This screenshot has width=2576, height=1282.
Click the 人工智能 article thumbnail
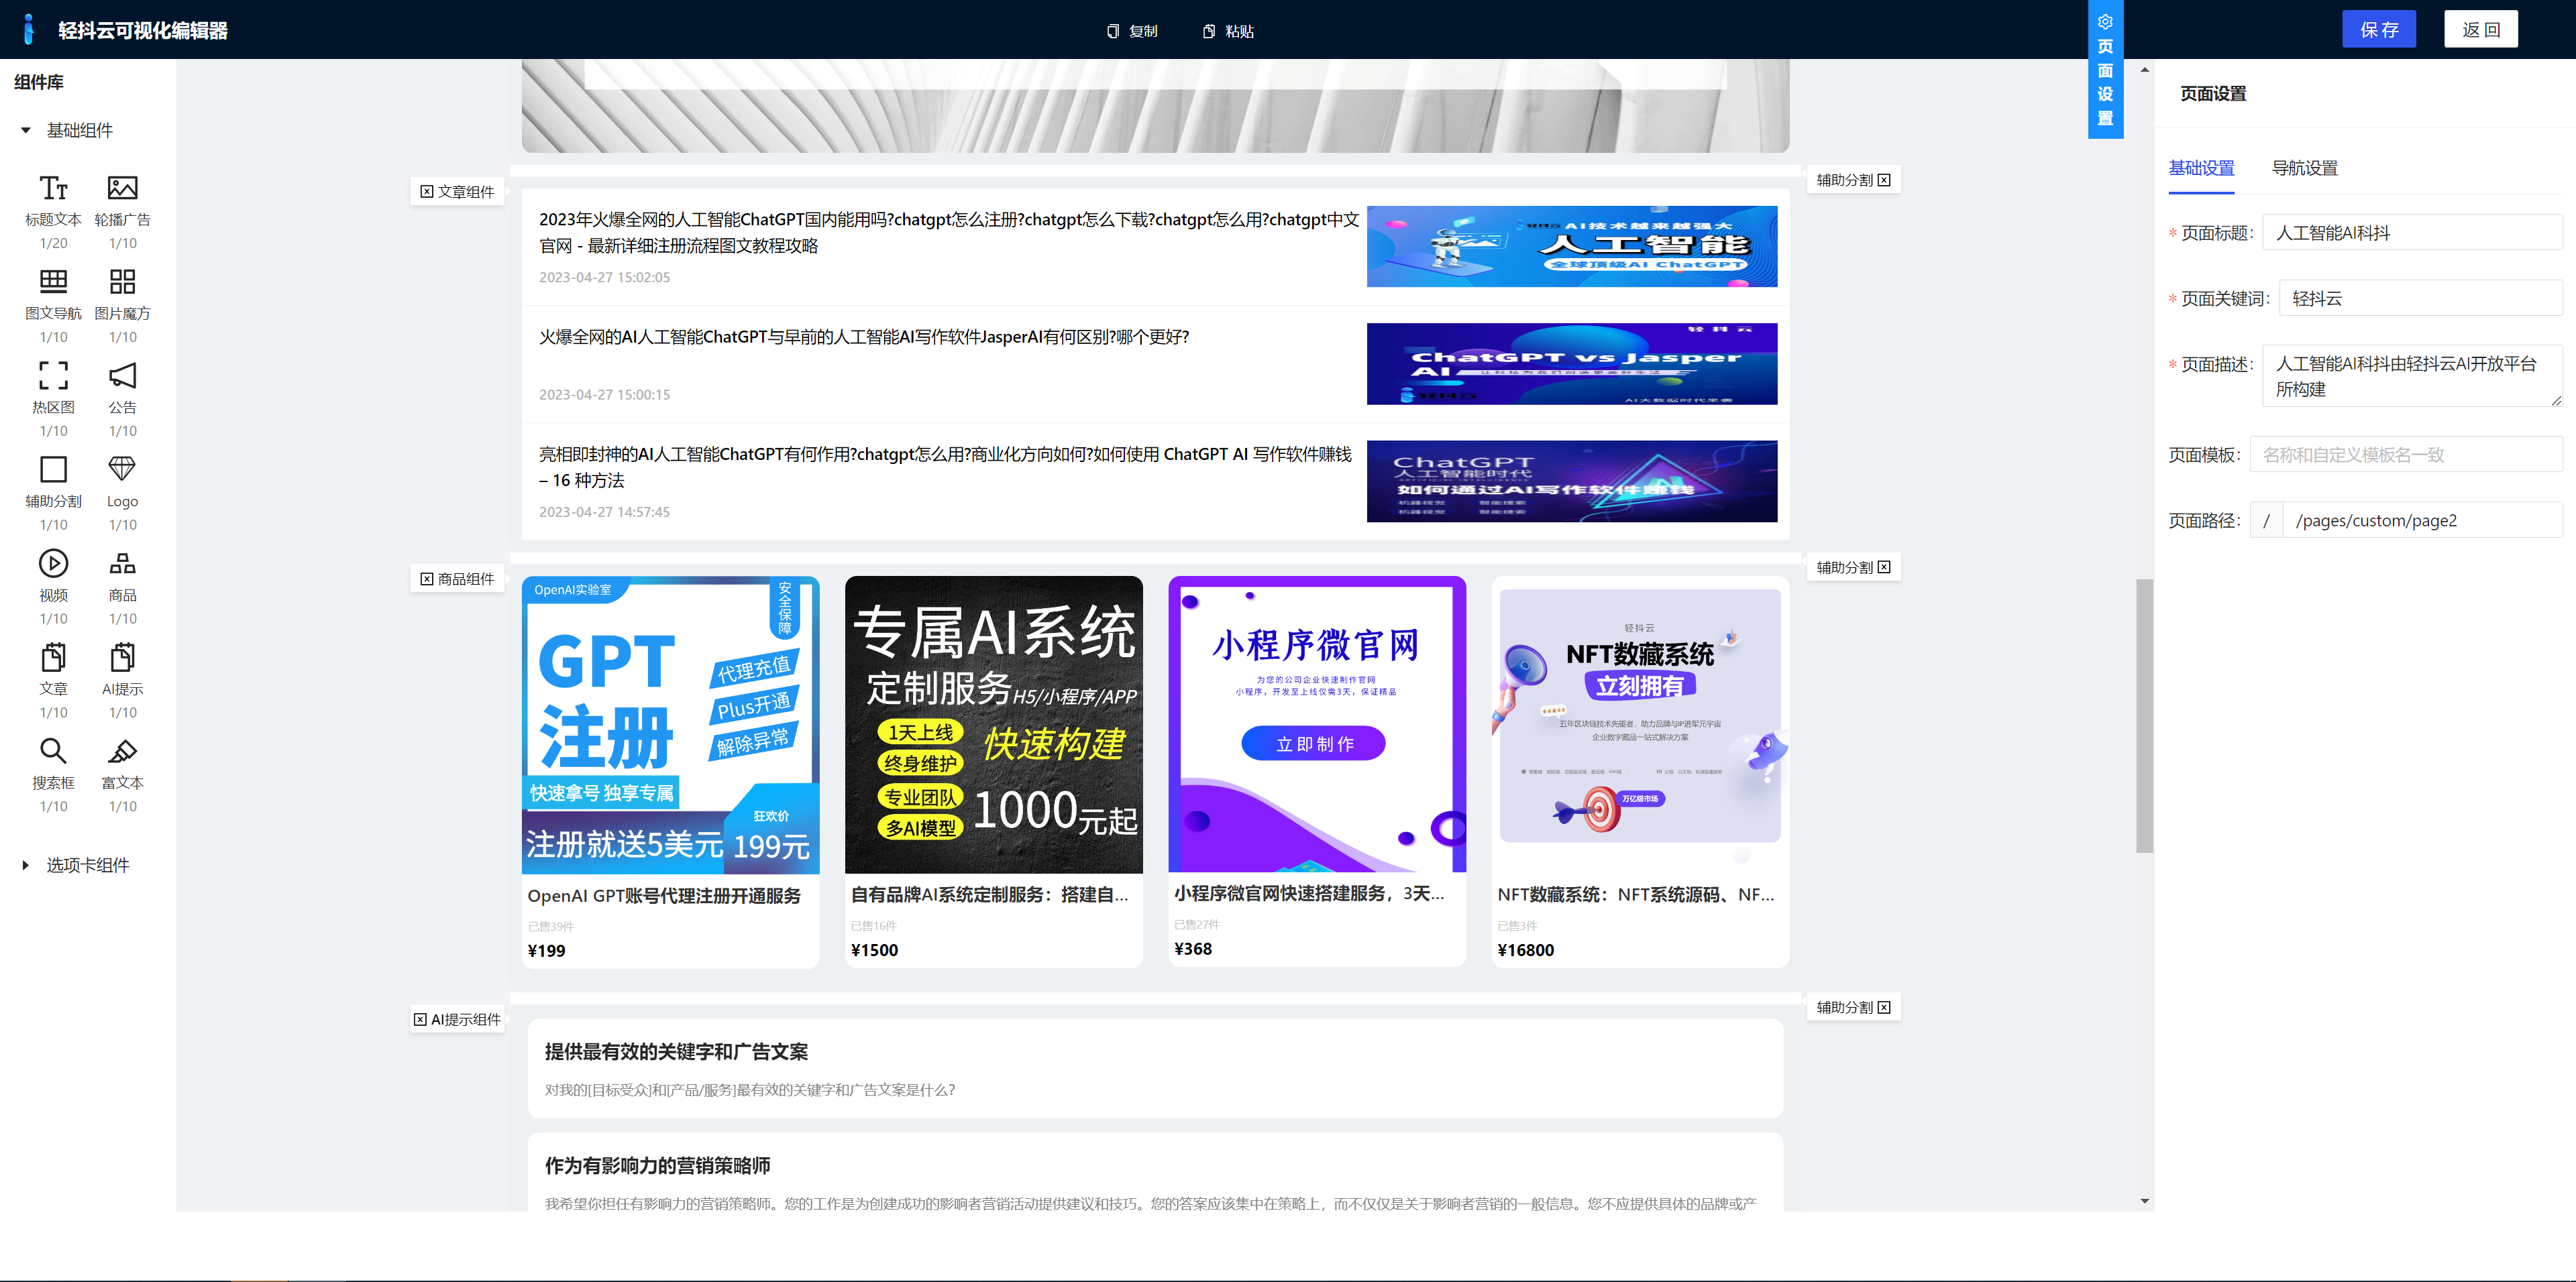1572,246
